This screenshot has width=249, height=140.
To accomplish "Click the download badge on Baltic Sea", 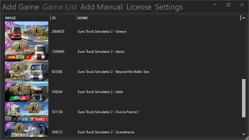I will pyautogui.click(x=8, y=65).
